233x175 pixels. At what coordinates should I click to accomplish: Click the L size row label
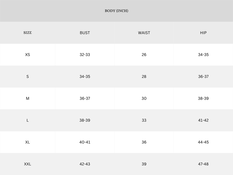28,120
